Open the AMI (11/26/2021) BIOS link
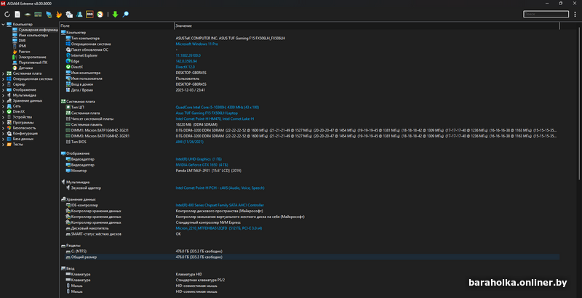The width and height of the screenshot is (582, 298). 189,142
